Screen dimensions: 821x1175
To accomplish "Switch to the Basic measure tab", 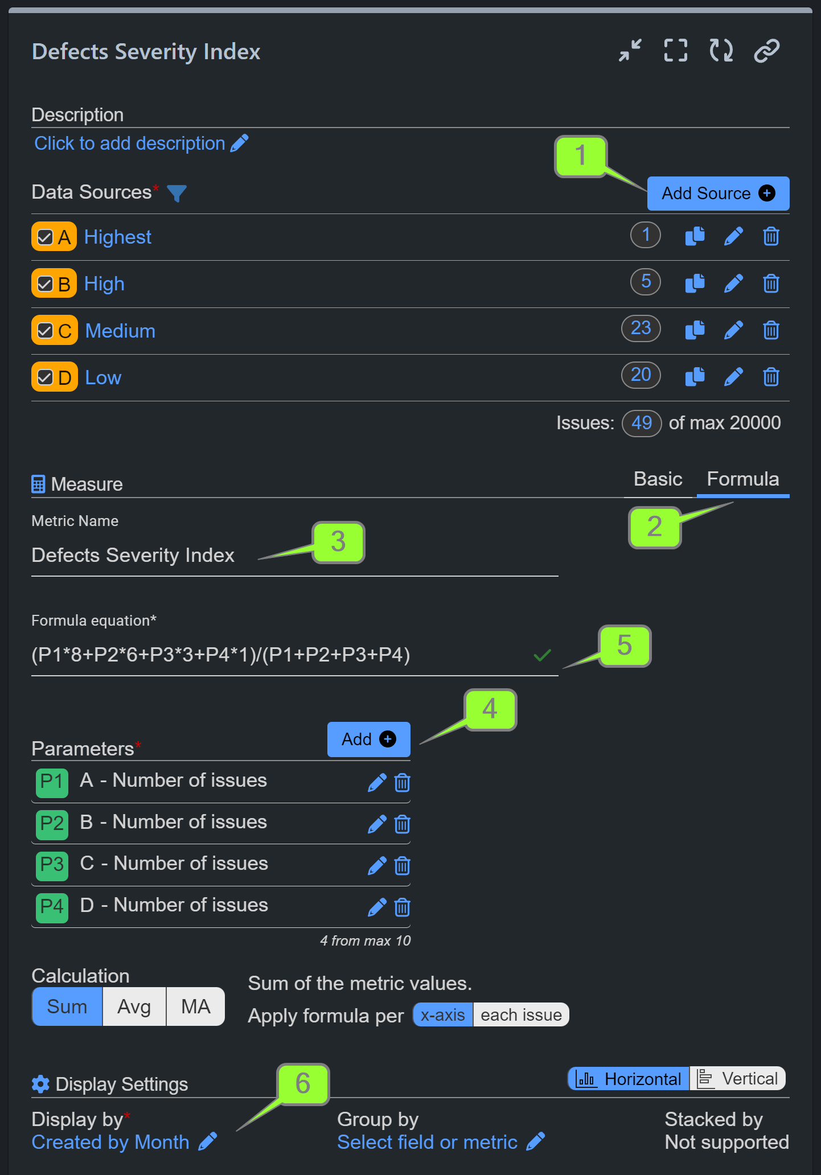I will pos(658,479).
